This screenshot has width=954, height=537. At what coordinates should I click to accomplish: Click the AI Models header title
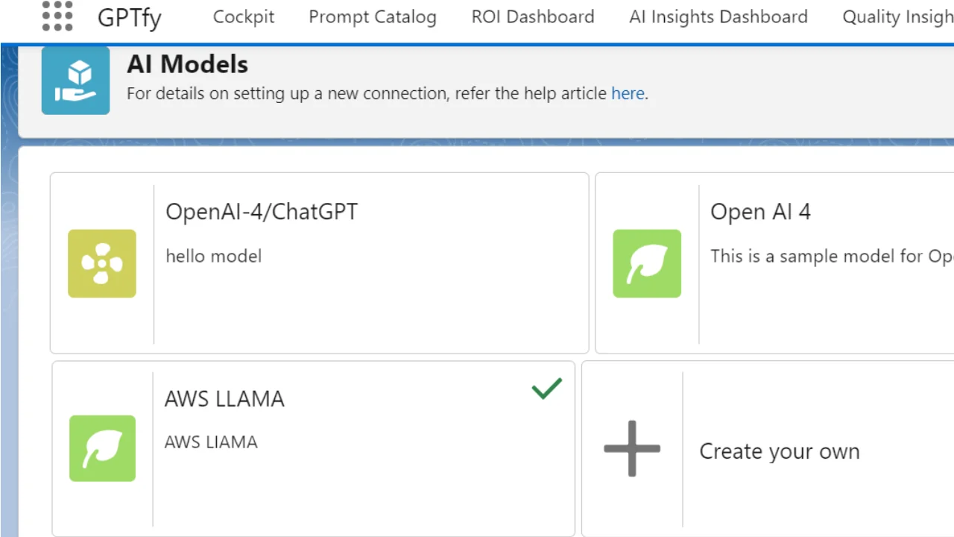pos(187,64)
